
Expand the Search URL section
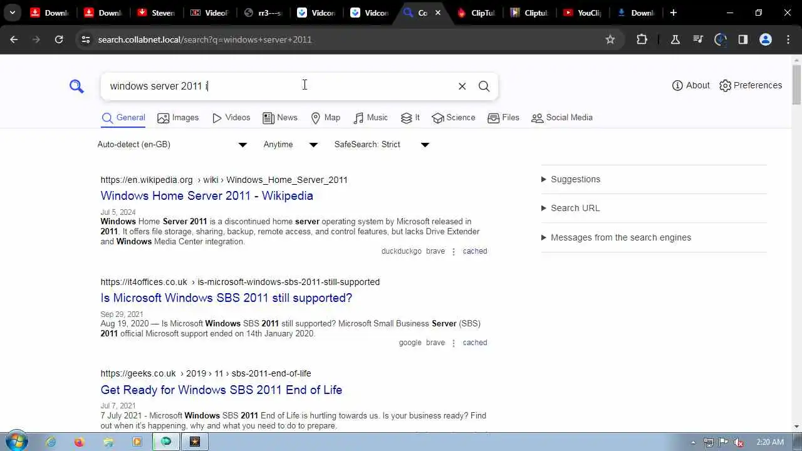point(570,208)
